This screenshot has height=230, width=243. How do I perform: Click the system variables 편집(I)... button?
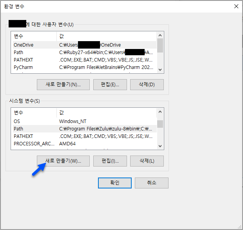coord(110,161)
